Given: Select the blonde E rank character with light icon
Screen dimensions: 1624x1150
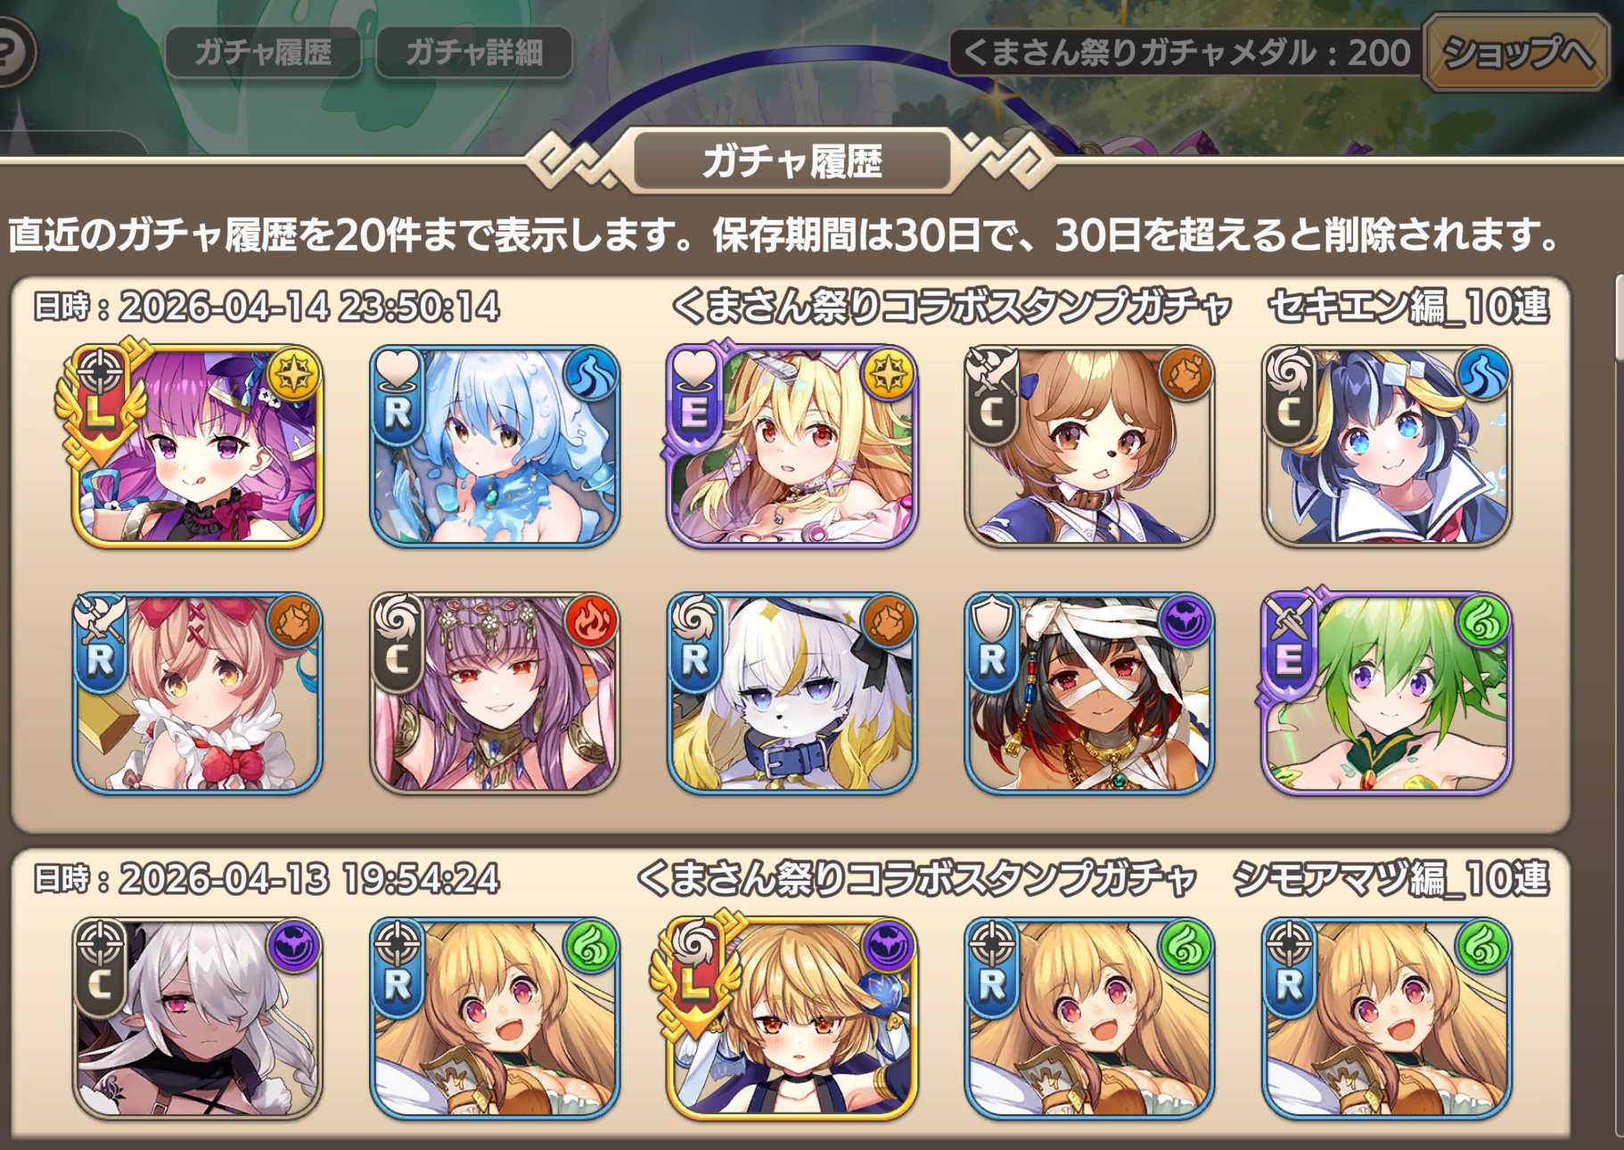Looking at the screenshot, I should pos(791,446).
